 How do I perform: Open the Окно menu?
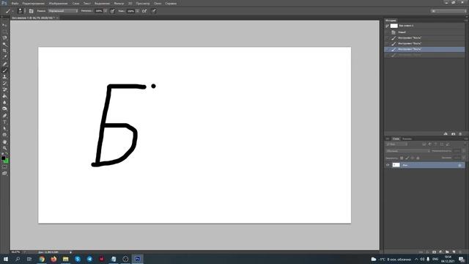coord(158,3)
